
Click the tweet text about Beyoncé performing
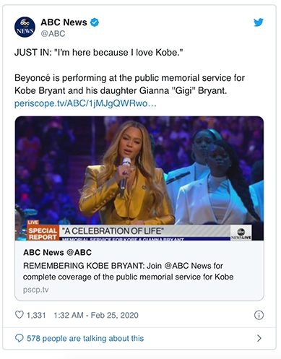tap(129, 85)
